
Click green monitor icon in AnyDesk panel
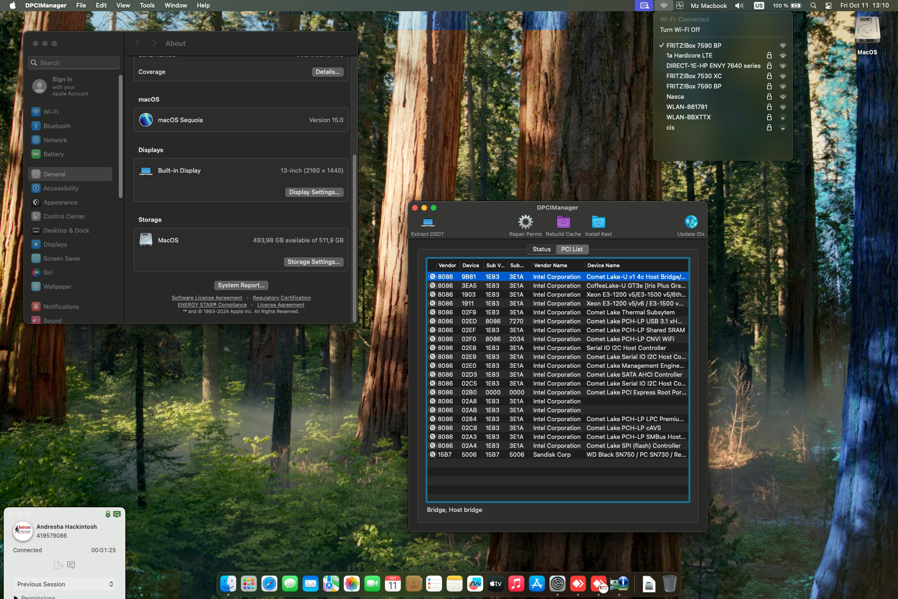pos(117,514)
